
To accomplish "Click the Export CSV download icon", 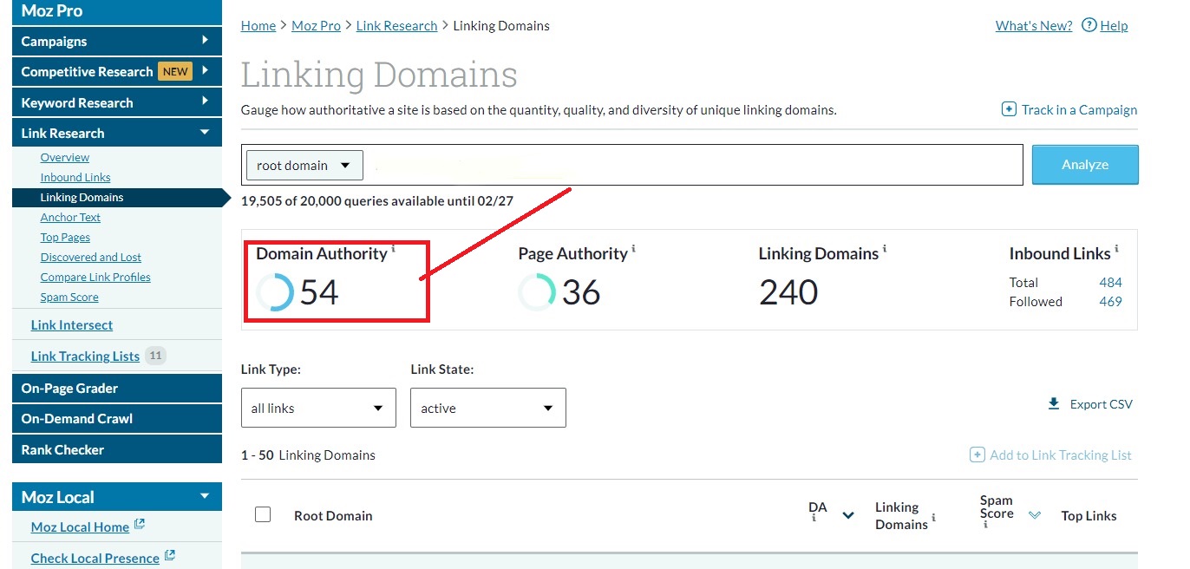I will click(1054, 403).
